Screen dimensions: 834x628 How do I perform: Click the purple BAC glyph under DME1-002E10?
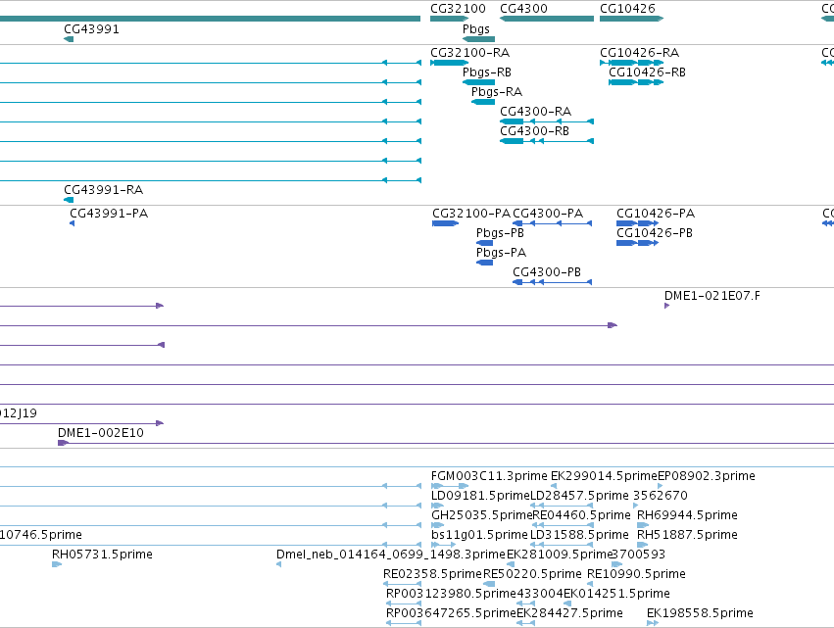pos(64,443)
